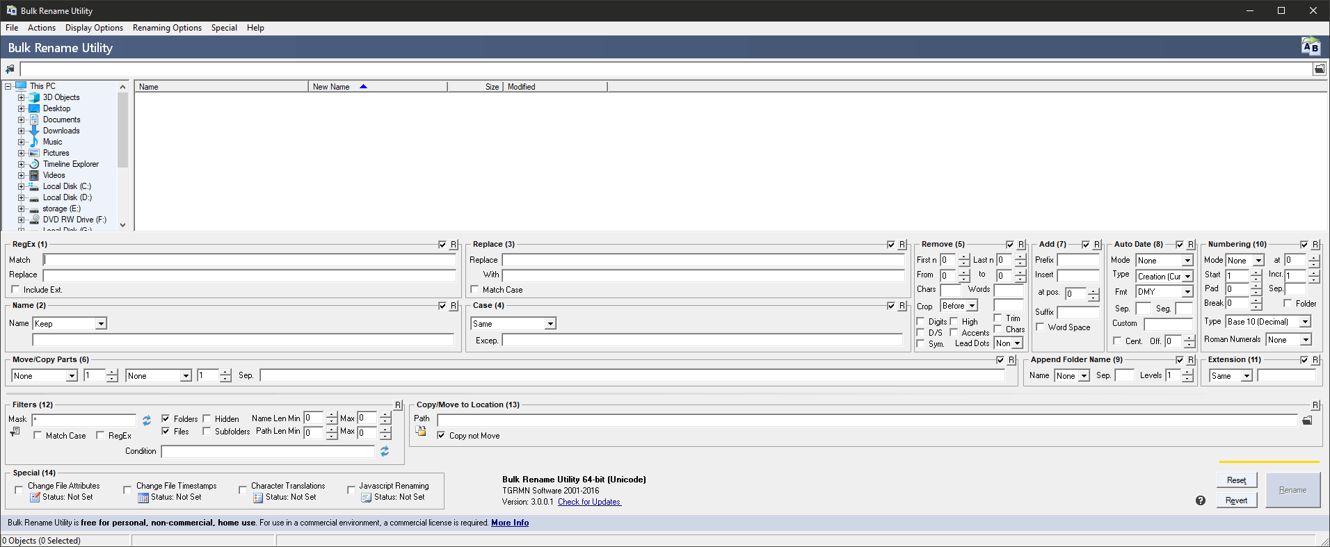This screenshot has height=547, width=1330.
Task: Open the Character Translations status icon
Action: [x=258, y=498]
